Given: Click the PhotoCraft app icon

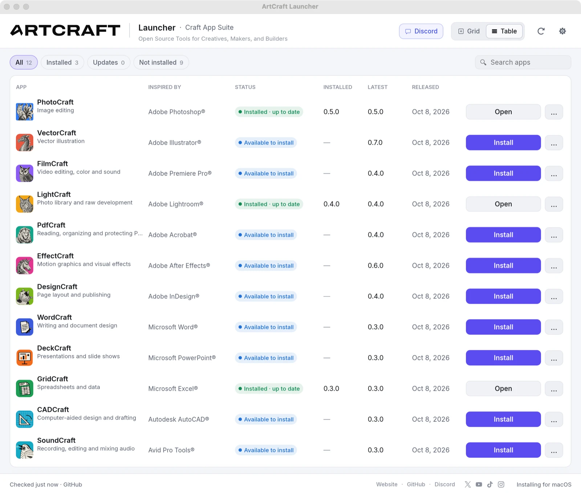Looking at the screenshot, I should pyautogui.click(x=25, y=112).
